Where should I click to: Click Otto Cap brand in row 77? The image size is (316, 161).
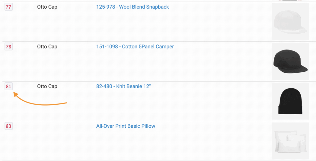click(47, 7)
